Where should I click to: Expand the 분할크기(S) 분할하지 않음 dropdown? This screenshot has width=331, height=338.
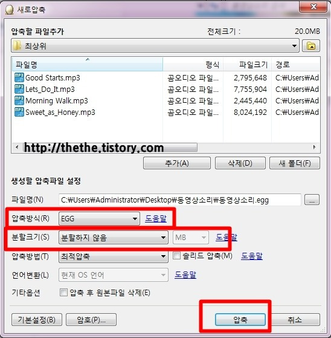(114, 238)
